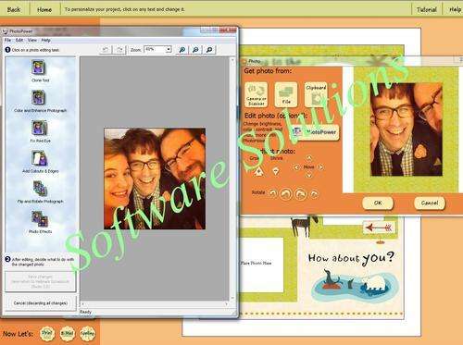Select Flip and Rotate Photograph tool
463x345 pixels.
click(40, 188)
